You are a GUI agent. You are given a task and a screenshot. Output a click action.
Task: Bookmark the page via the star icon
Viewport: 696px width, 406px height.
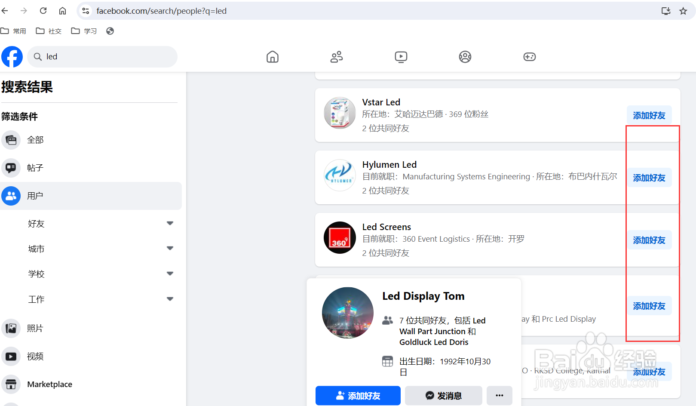[x=683, y=11]
